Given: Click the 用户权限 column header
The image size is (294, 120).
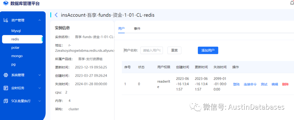Looking at the screenshot, I should click(x=164, y=67).
